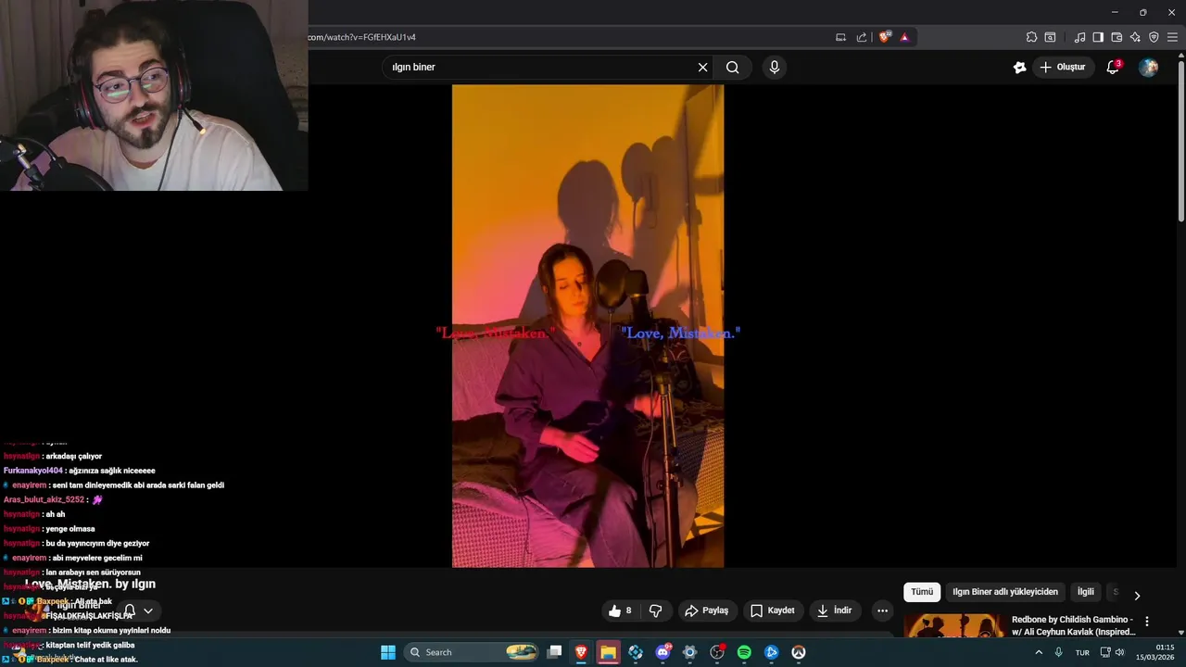The width and height of the screenshot is (1186, 667).
Task: Open more actions three-dot menu
Action: point(882,610)
